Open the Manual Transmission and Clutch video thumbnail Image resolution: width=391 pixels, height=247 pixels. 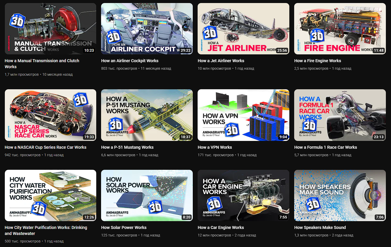click(x=51, y=29)
